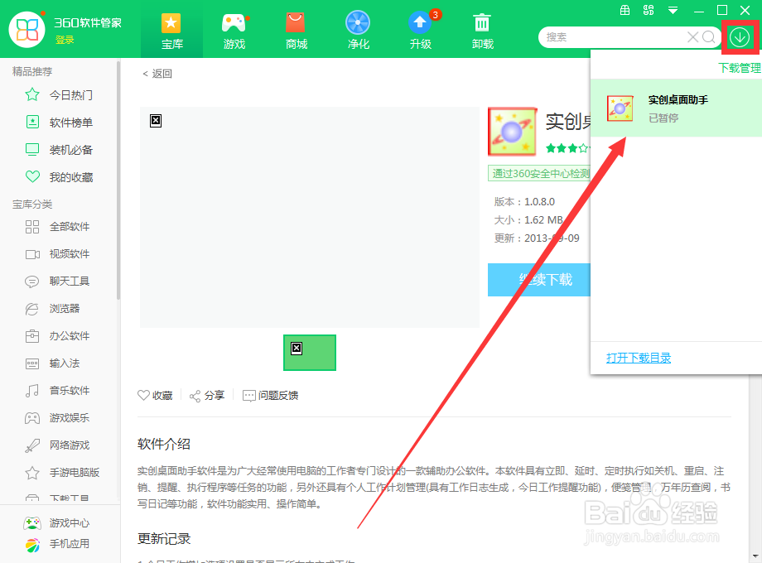The image size is (762, 563).
Task: Select 输入法 category
Action: [x=52, y=363]
